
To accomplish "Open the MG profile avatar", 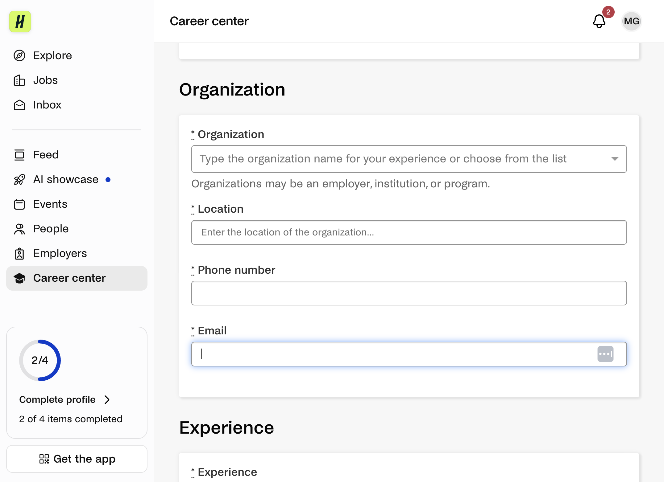I will (x=631, y=21).
